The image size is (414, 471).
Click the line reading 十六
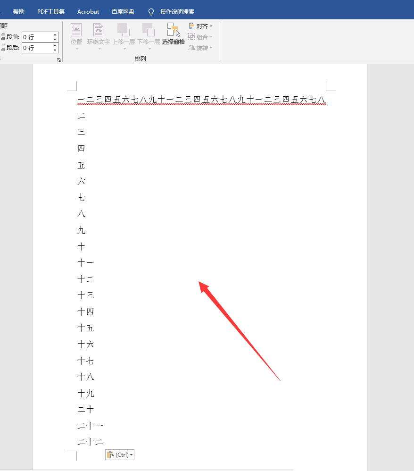(x=86, y=344)
